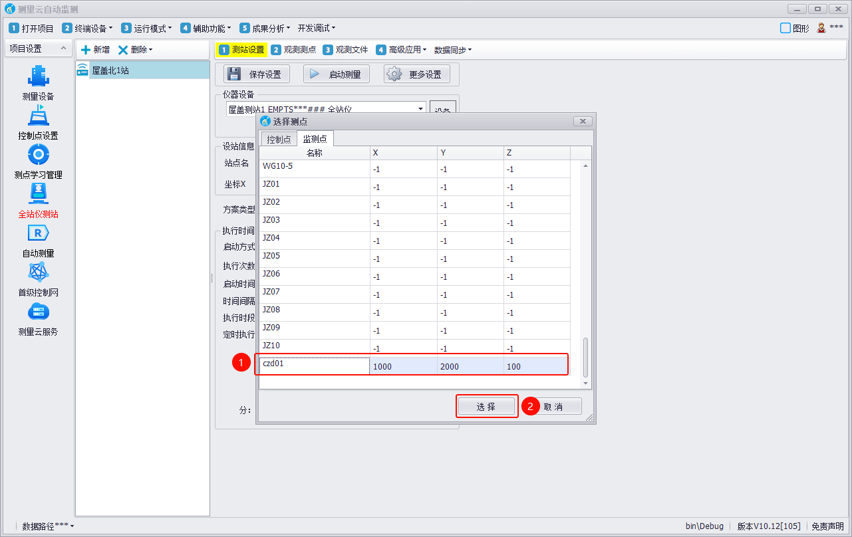Expand the 删除 dropdown arrow
Screen dimensions: 852x537
click(x=151, y=50)
